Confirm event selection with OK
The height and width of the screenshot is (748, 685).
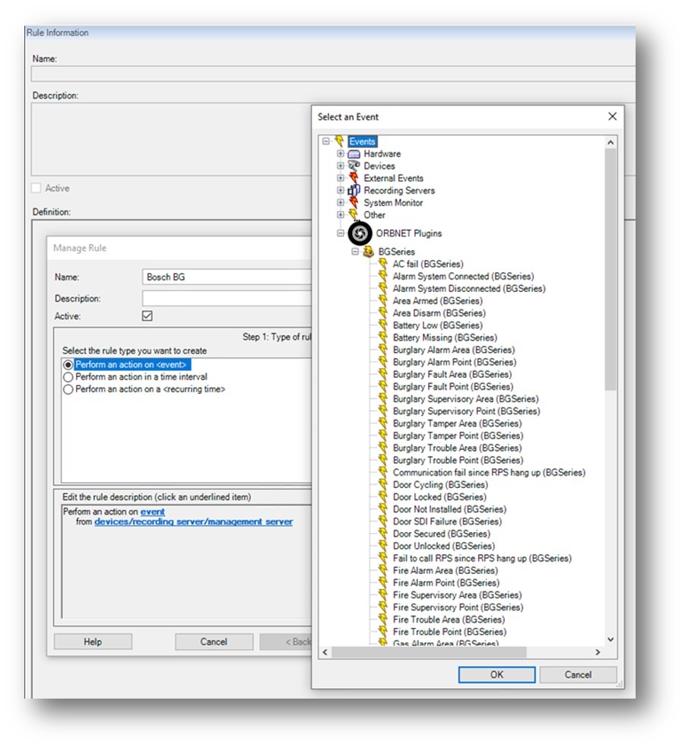coord(496,674)
